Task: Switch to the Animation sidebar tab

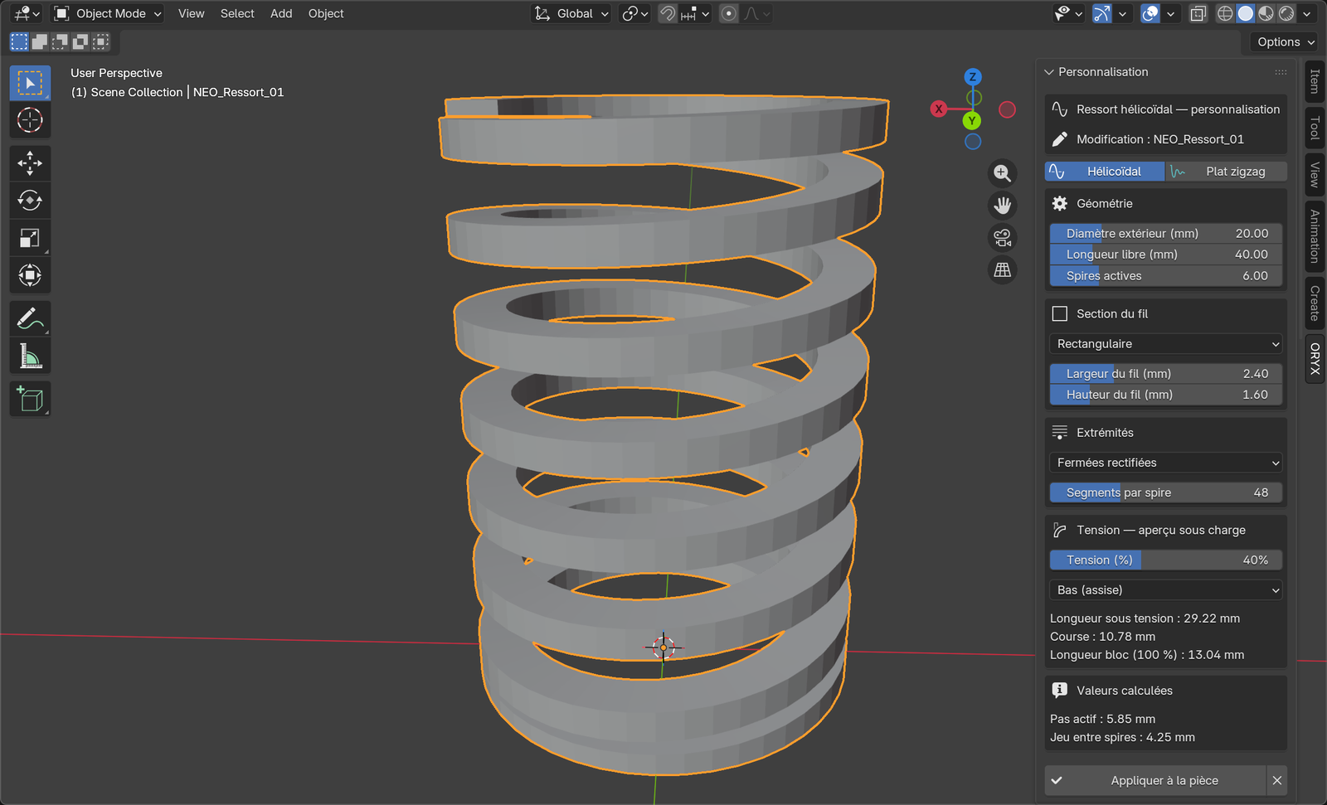Action: [1315, 236]
